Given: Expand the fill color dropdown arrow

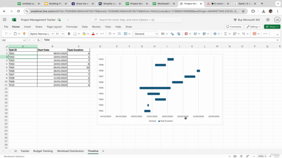Looking at the screenshot, I should 88,34.
